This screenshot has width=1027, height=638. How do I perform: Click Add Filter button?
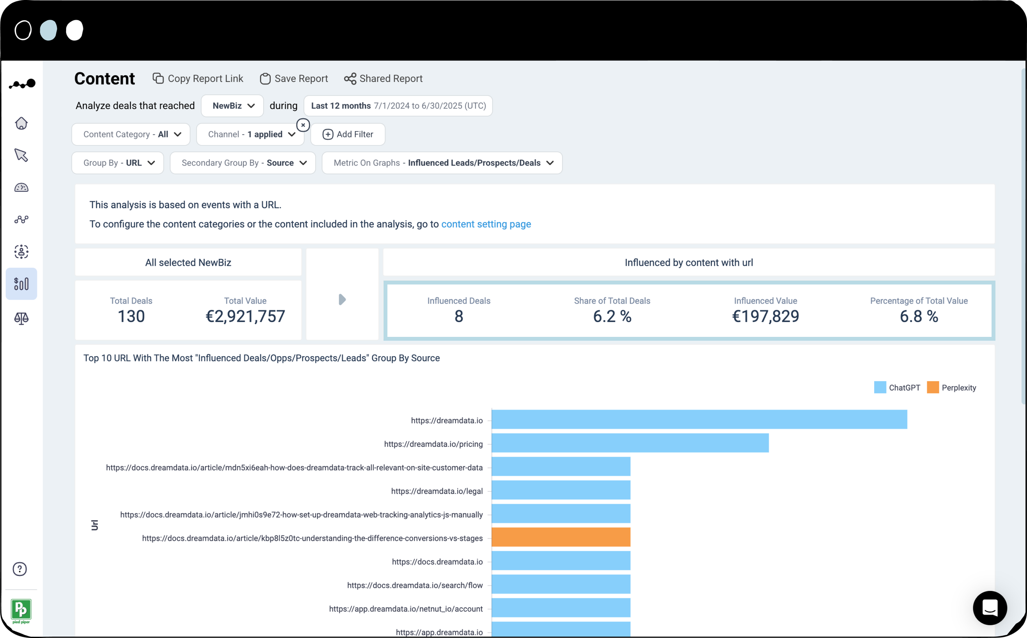(348, 134)
